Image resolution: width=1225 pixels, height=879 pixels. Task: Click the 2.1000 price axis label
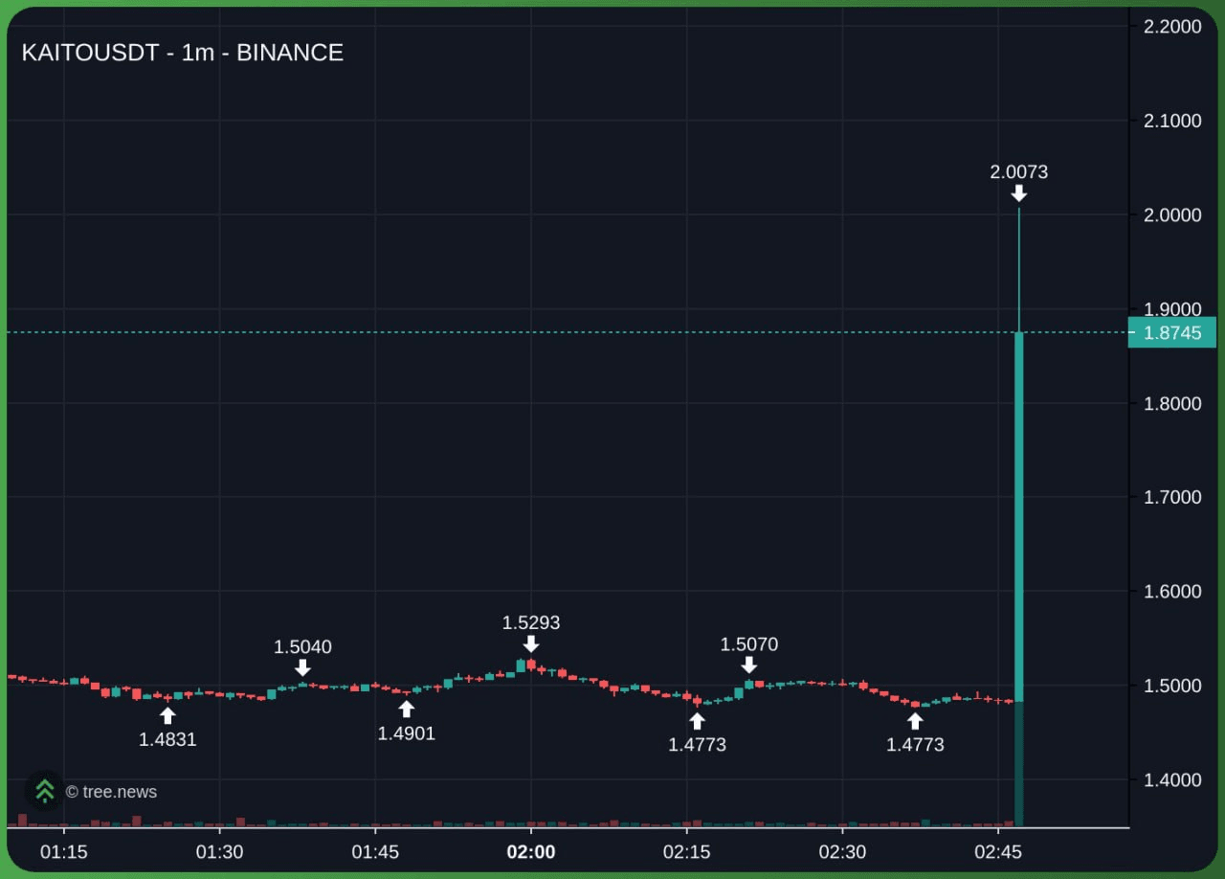1172,121
